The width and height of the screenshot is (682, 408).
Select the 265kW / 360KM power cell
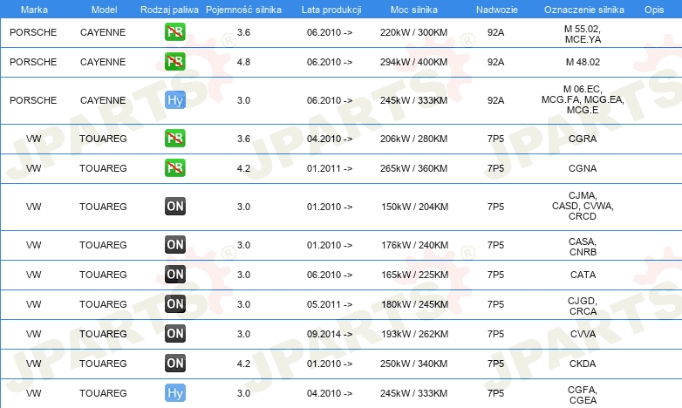pos(413,168)
